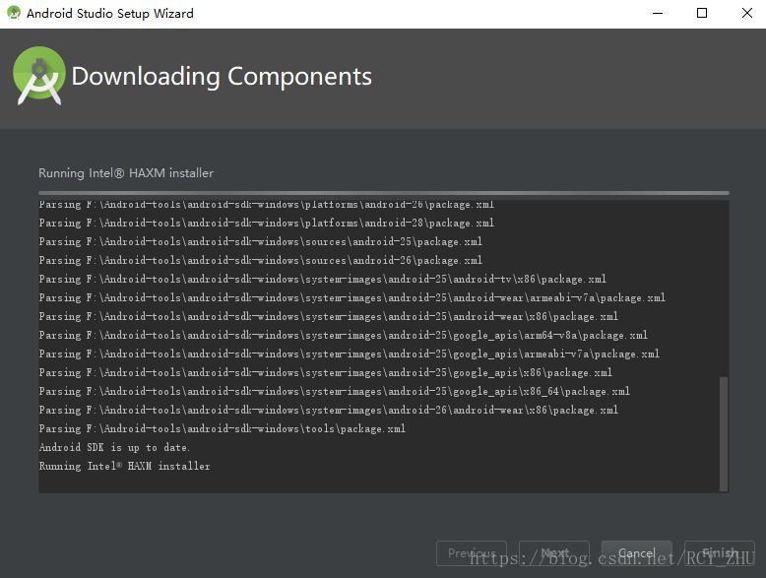The height and width of the screenshot is (578, 766).
Task: Click the installer progress bar
Action: click(383, 193)
